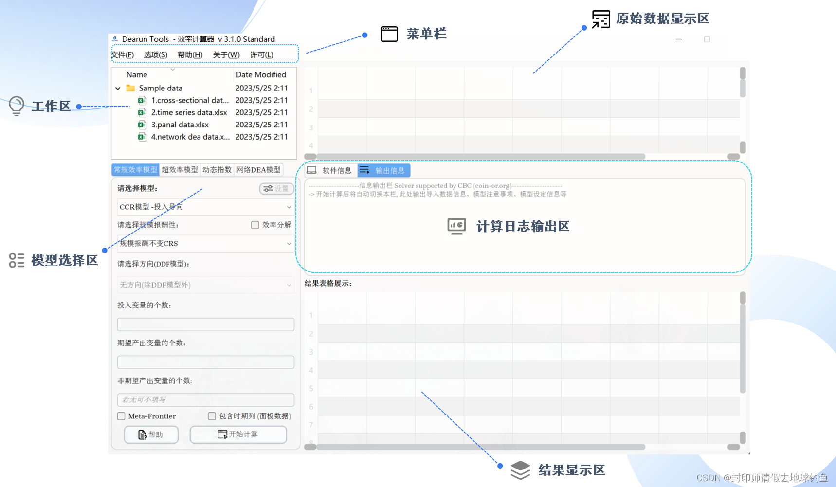Open 设置 settings via the sliders icon
This screenshot has height=487, width=836.
click(276, 189)
